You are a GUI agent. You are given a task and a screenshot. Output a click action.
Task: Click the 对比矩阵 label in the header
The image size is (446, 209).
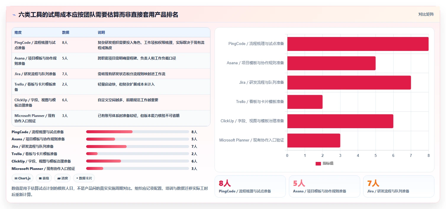point(426,14)
